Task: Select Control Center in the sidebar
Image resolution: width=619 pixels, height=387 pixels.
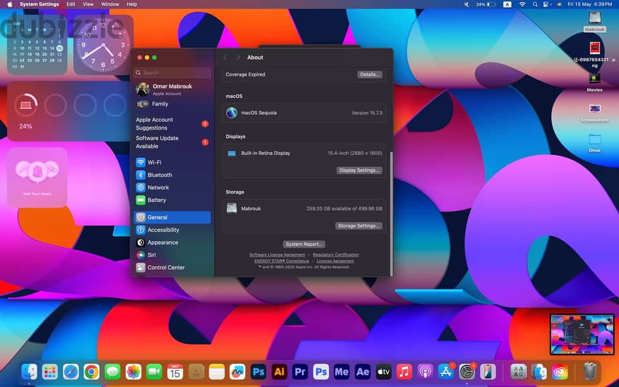Action: coord(172,267)
